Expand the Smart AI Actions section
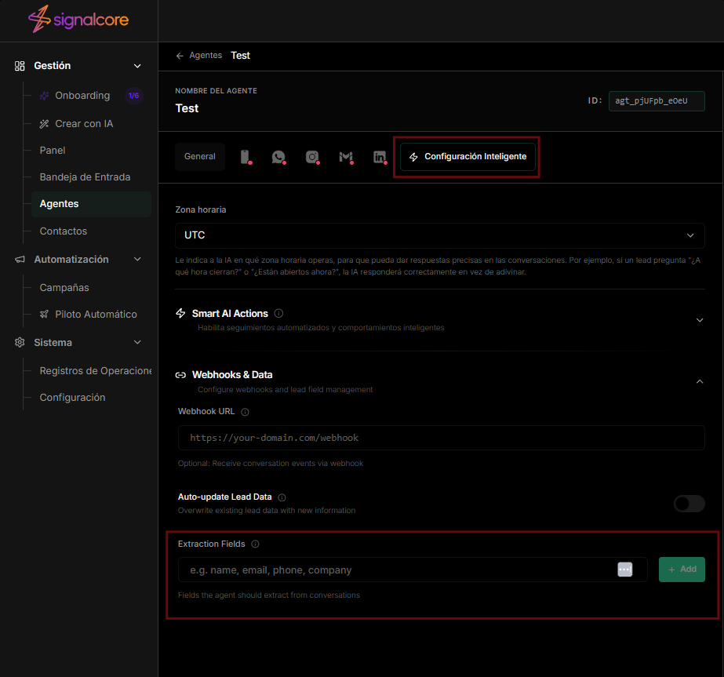 coord(700,320)
